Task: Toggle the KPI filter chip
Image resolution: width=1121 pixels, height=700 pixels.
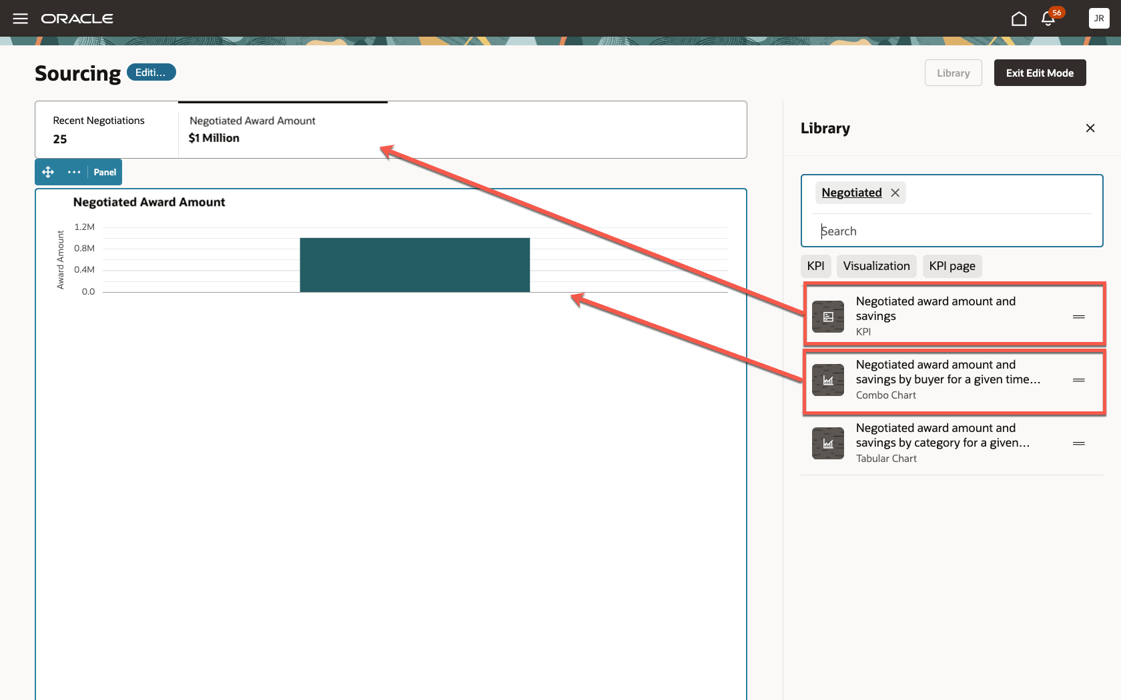Action: point(815,266)
